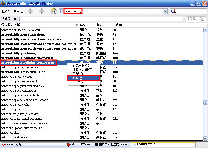The height and width of the screenshot is (148, 208).
Task: Sort by 型態 column header
Action: [103, 25]
